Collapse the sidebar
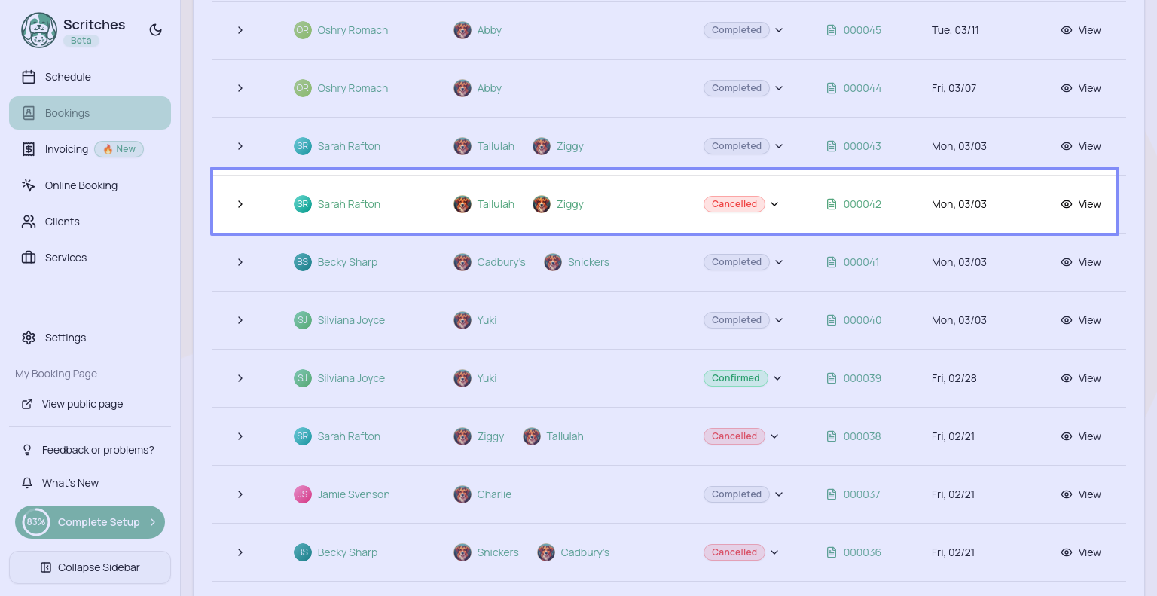The image size is (1157, 596). pyautogui.click(x=90, y=567)
